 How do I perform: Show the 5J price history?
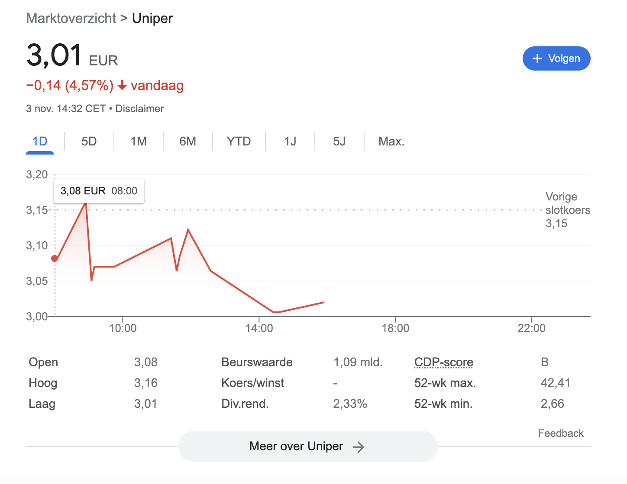pos(339,142)
